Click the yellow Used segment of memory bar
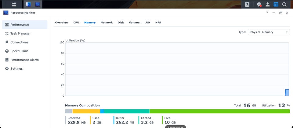Image resolution: width=293 pixels, height=128 pixels. point(86,111)
